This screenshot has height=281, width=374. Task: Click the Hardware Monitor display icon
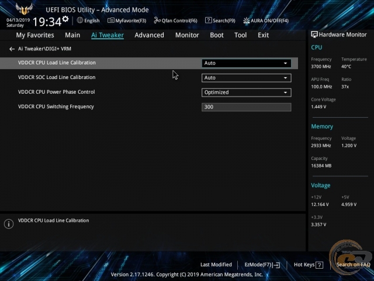314,35
